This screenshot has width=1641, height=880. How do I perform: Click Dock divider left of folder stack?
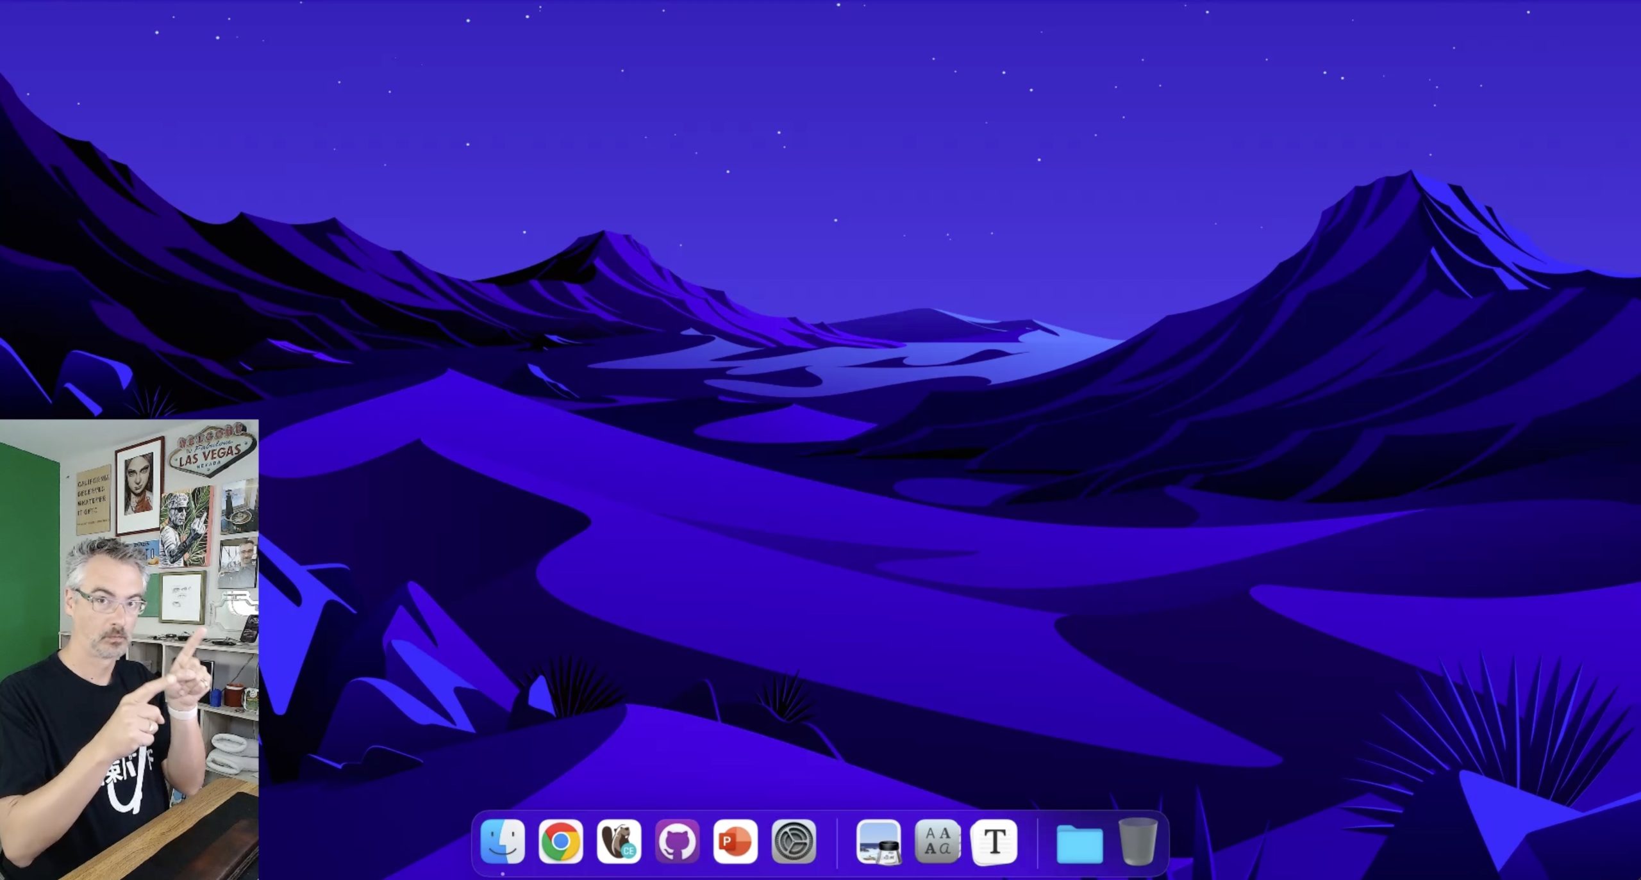coord(1037,842)
